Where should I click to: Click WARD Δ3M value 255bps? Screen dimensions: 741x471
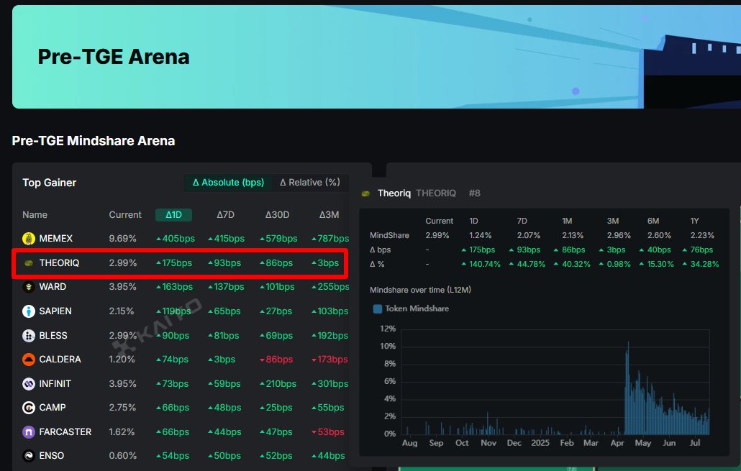330,287
